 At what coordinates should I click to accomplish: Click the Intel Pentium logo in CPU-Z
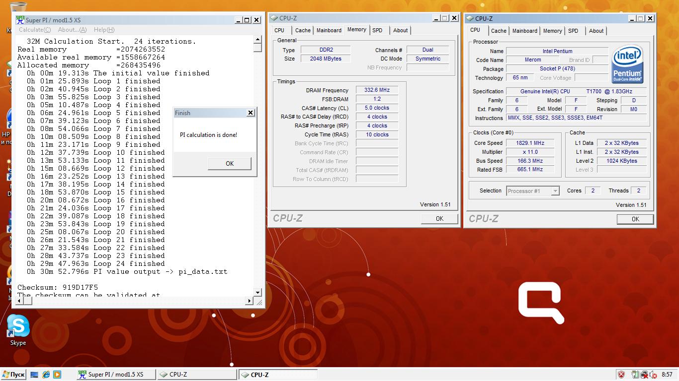click(628, 64)
